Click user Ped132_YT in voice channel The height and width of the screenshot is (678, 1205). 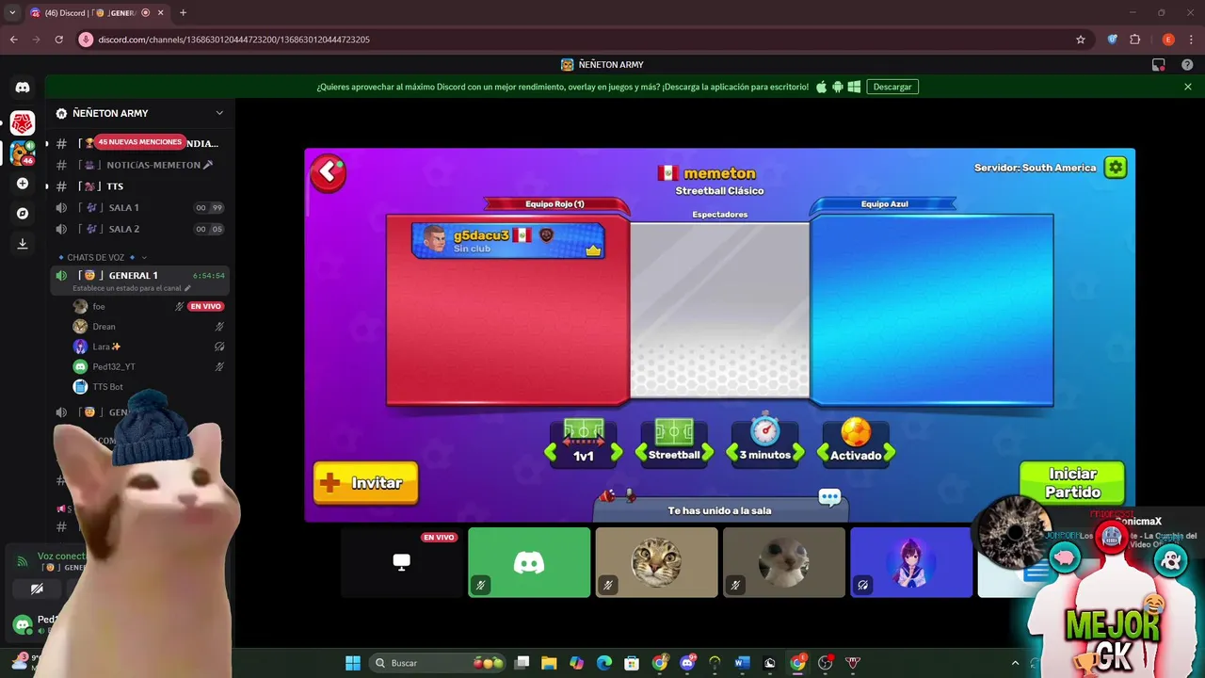149,366
